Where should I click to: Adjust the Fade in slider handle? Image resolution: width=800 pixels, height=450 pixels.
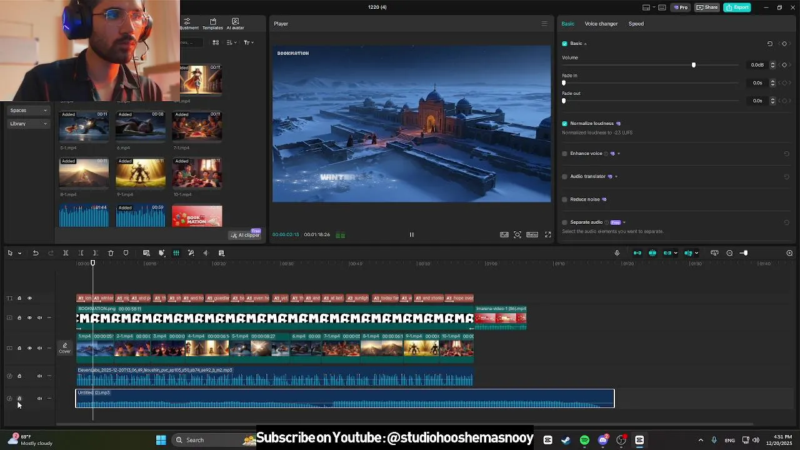(564, 83)
